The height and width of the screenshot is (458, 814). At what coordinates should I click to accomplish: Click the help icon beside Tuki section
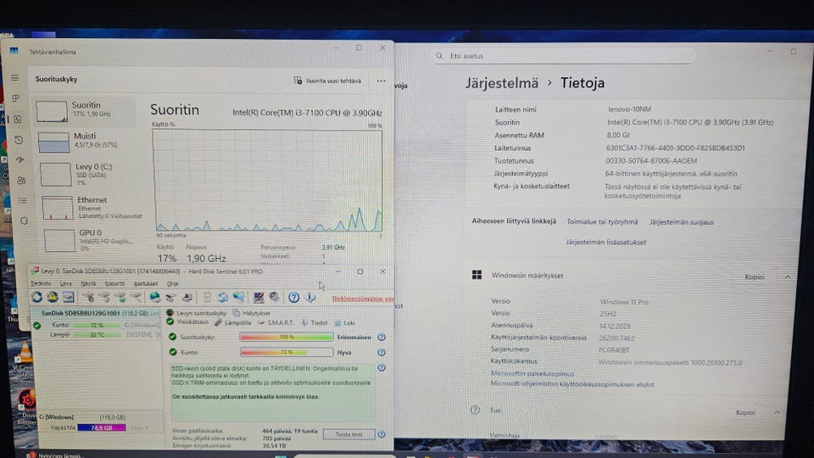tap(475, 410)
